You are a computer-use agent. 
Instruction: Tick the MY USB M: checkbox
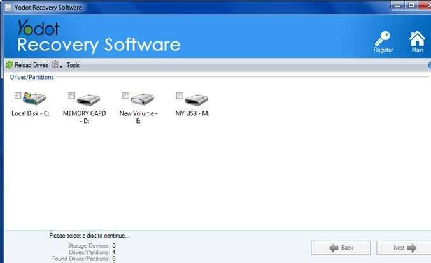click(x=180, y=96)
